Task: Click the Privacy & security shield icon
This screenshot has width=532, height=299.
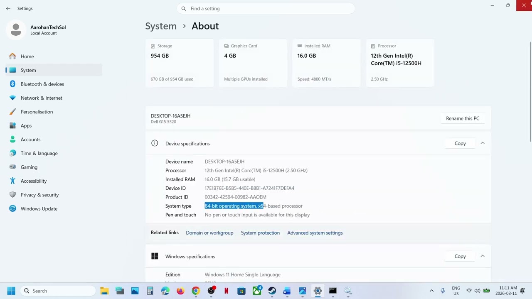Action: click(12, 195)
